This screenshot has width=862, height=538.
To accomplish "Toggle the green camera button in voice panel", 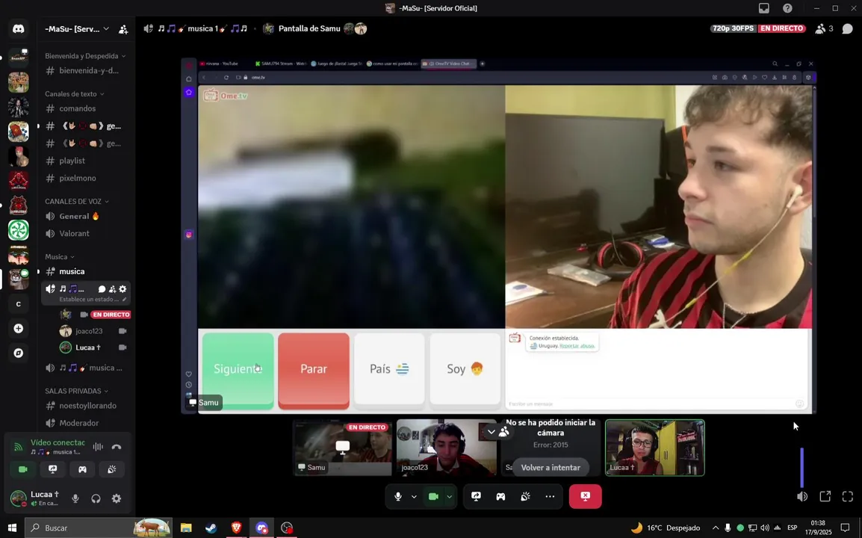I will click(23, 469).
